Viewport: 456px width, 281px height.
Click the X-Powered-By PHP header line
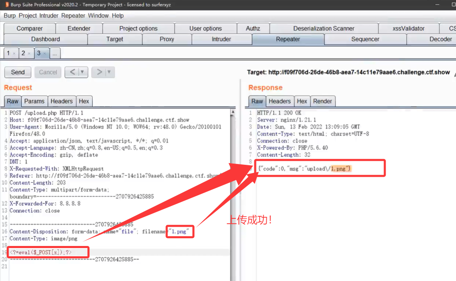(293, 148)
